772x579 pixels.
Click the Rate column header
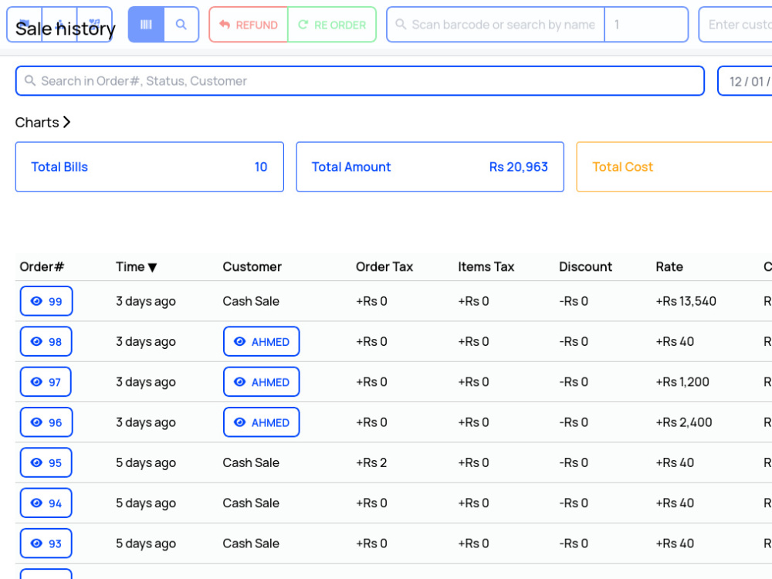(x=669, y=267)
